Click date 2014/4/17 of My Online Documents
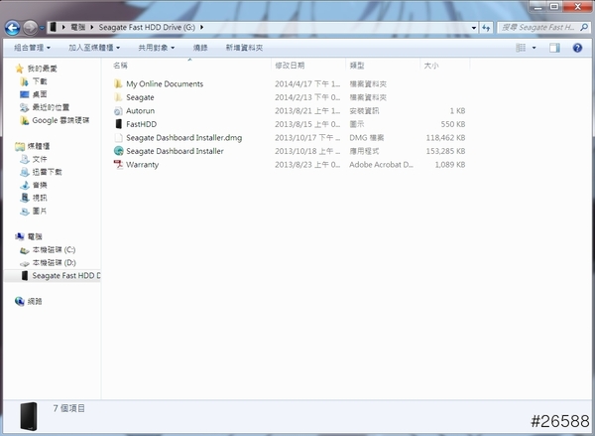595x436 pixels. (307, 83)
